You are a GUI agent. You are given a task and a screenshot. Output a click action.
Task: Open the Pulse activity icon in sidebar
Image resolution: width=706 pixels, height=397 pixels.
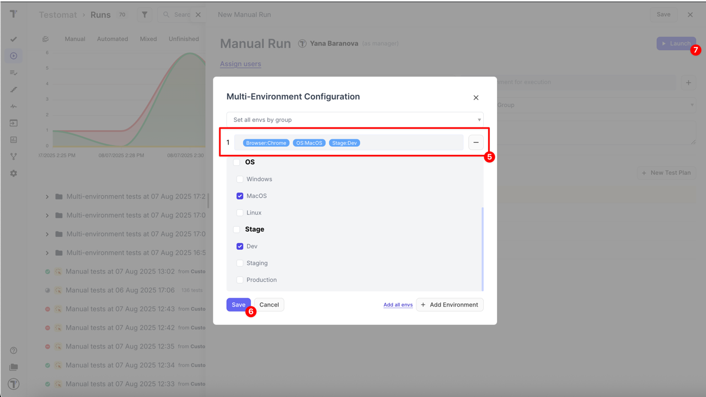click(x=14, y=106)
